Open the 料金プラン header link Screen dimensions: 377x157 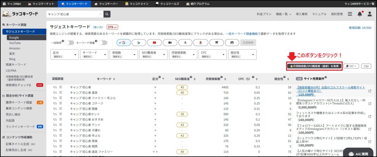[264, 14]
